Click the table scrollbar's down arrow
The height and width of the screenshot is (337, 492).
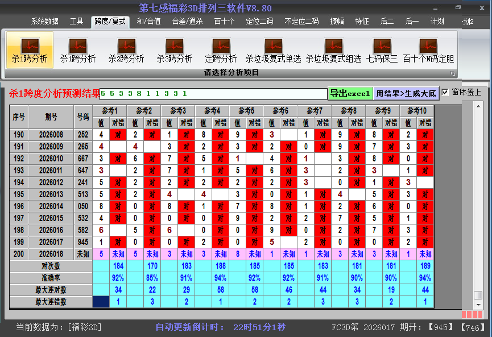(478, 303)
